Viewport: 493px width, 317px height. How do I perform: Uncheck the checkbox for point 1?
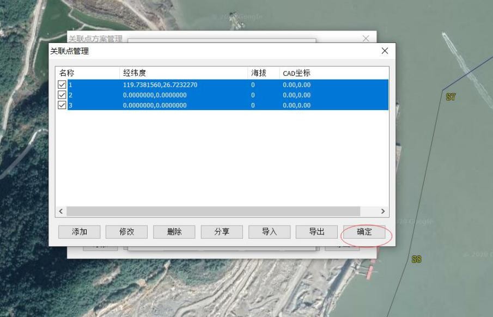(62, 84)
